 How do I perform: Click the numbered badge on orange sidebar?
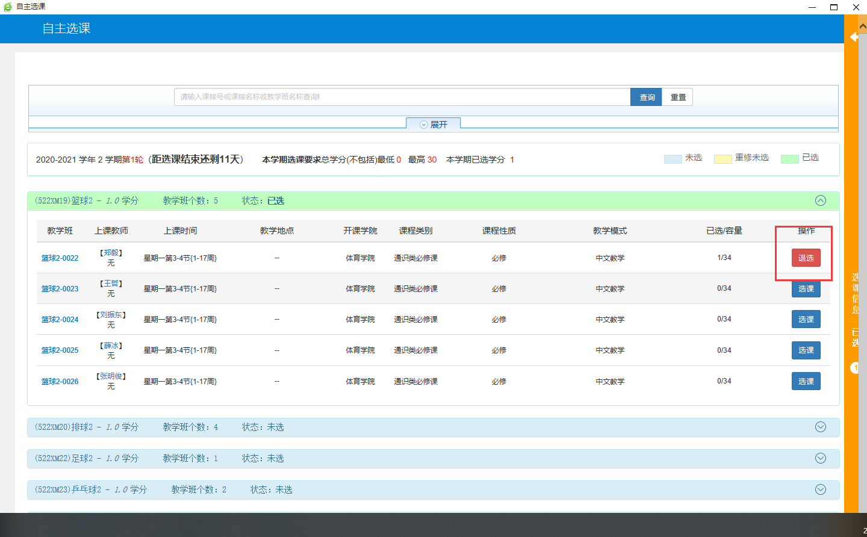tap(855, 367)
